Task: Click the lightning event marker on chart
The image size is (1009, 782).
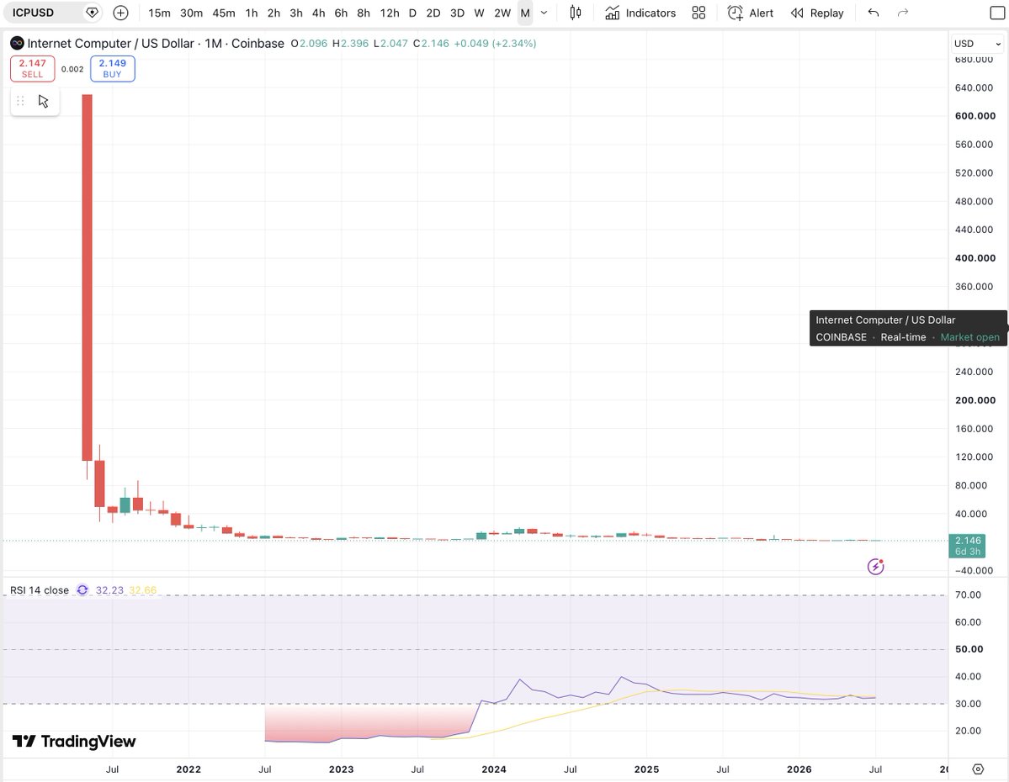Action: coord(875,567)
